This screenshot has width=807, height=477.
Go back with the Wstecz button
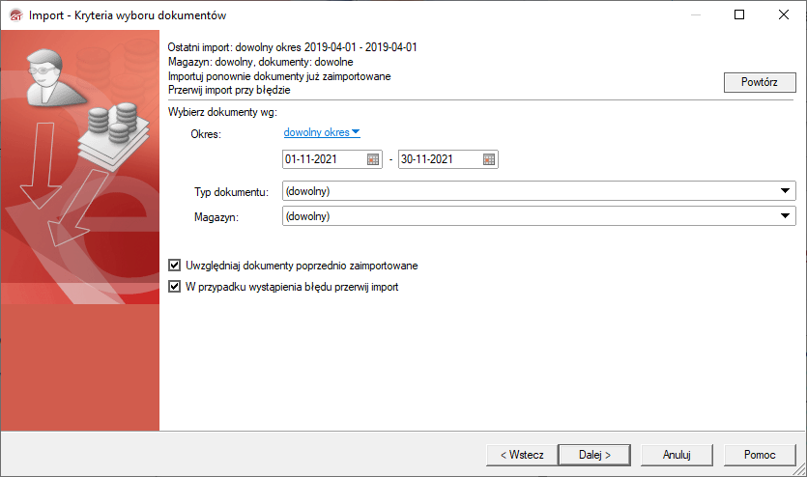click(x=522, y=455)
